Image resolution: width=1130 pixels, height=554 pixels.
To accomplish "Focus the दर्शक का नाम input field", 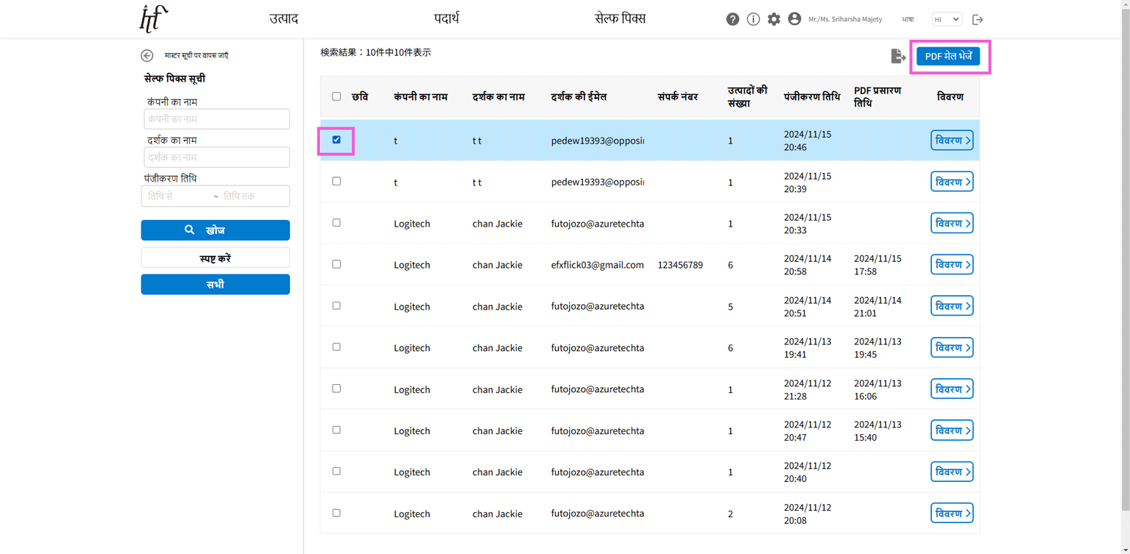I will [x=216, y=157].
